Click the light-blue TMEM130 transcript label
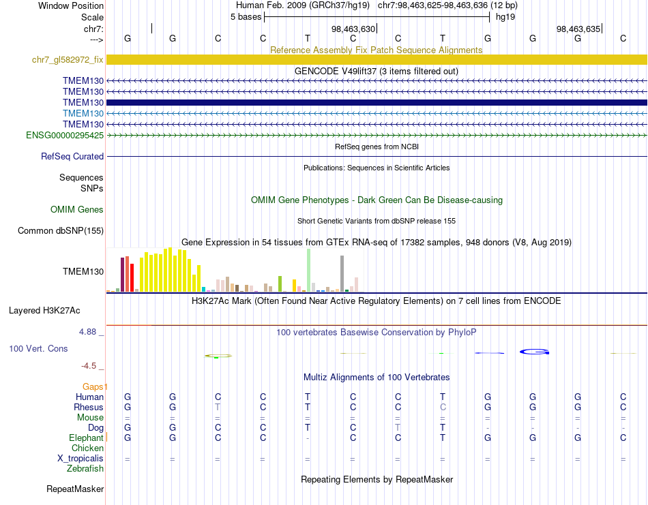Screen dimensions: 648x505 pos(83,114)
